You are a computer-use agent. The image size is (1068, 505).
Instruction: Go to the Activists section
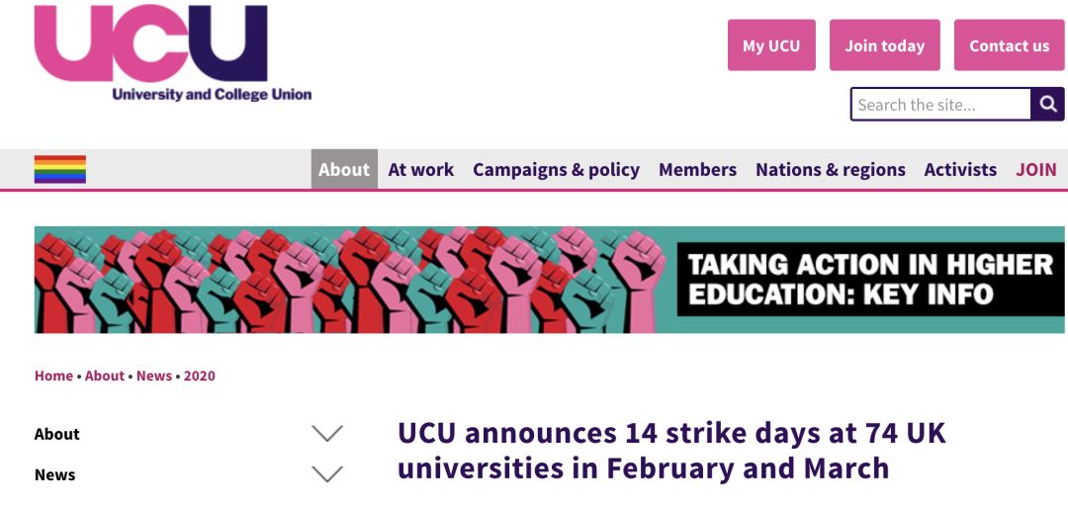960,169
